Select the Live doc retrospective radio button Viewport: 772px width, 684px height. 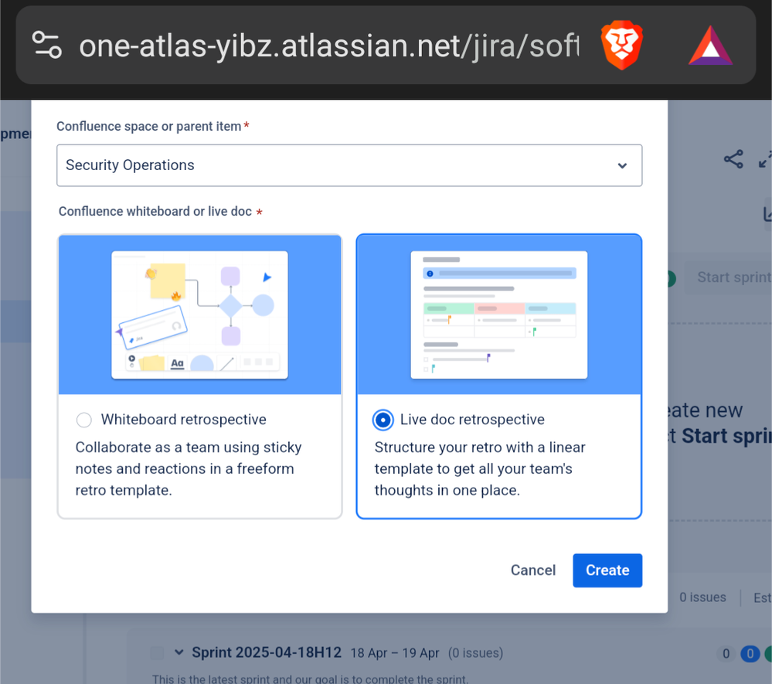383,420
